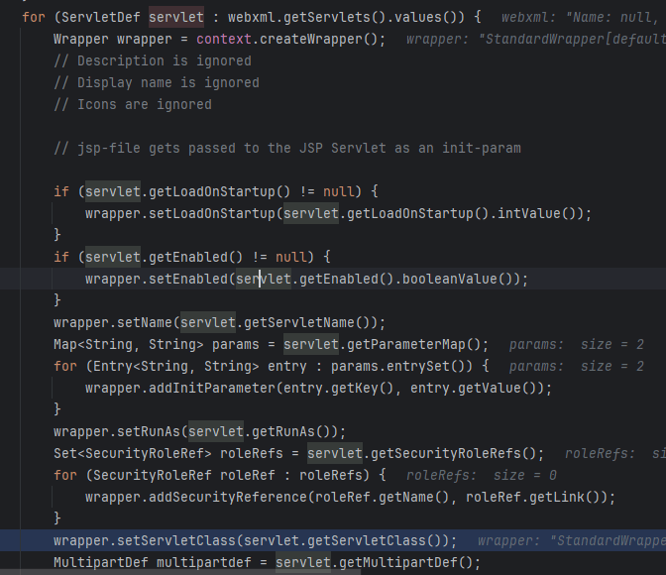Click the inline webxml debug value hint

tap(581, 17)
